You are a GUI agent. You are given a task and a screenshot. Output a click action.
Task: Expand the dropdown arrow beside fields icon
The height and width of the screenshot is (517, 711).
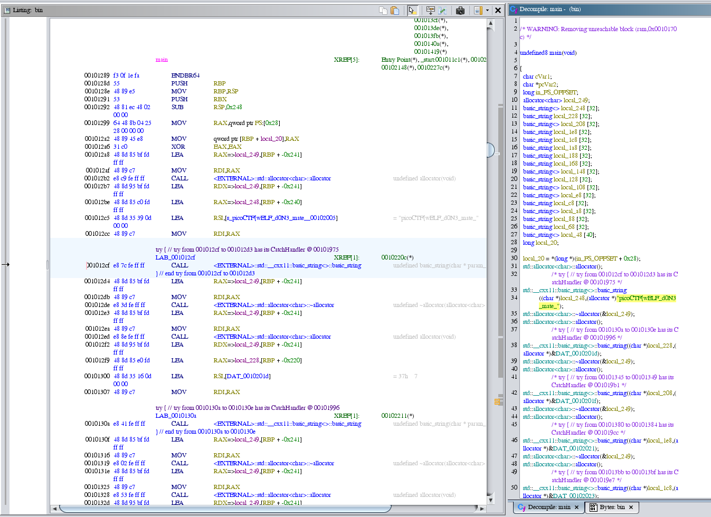pos(487,10)
